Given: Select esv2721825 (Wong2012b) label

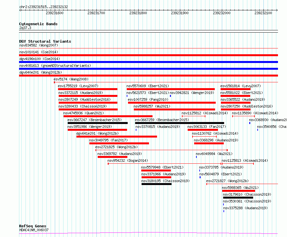Looking at the screenshot, I should (116, 147).
